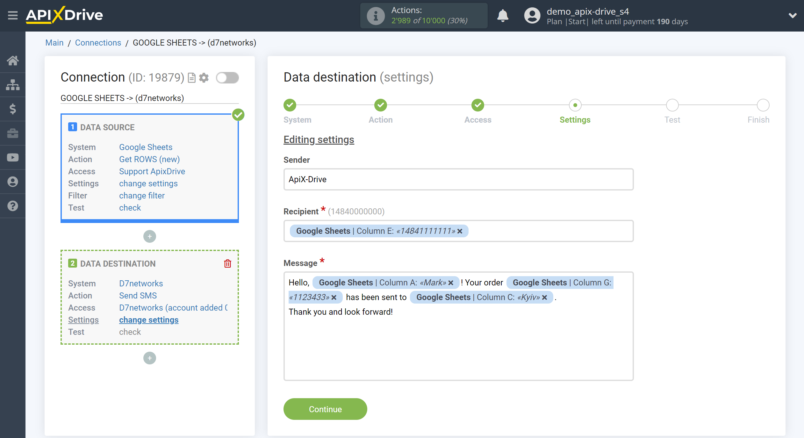Open D7networks system link
This screenshot has width=804, height=438.
[x=141, y=284]
